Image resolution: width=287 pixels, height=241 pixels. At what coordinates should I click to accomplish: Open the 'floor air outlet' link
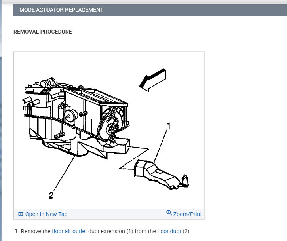(69, 231)
